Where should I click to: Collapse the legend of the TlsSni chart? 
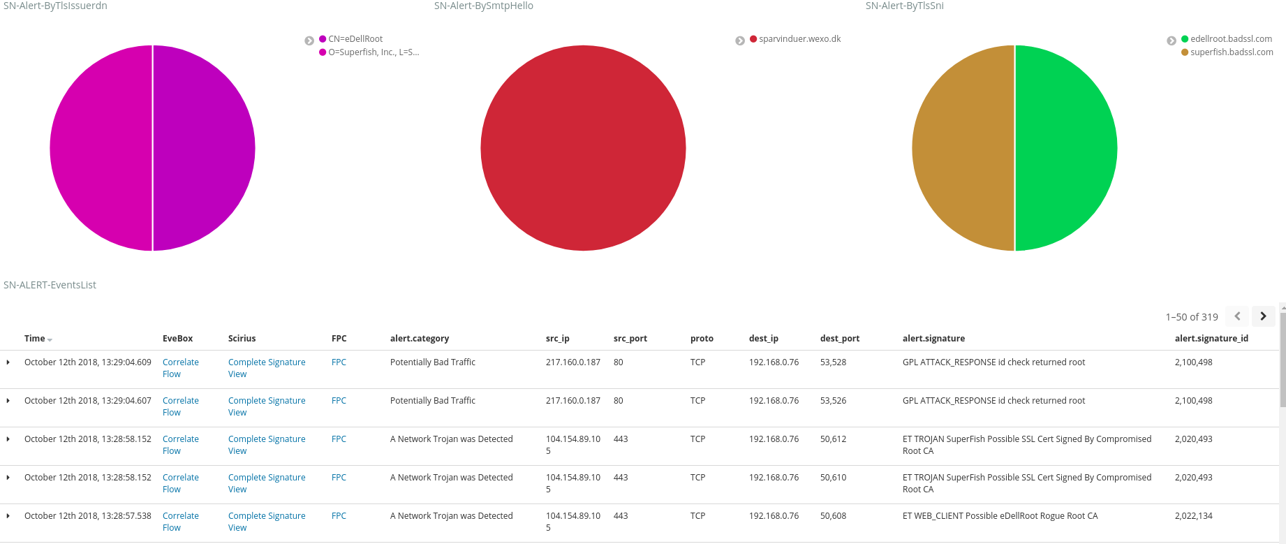pos(1172,41)
